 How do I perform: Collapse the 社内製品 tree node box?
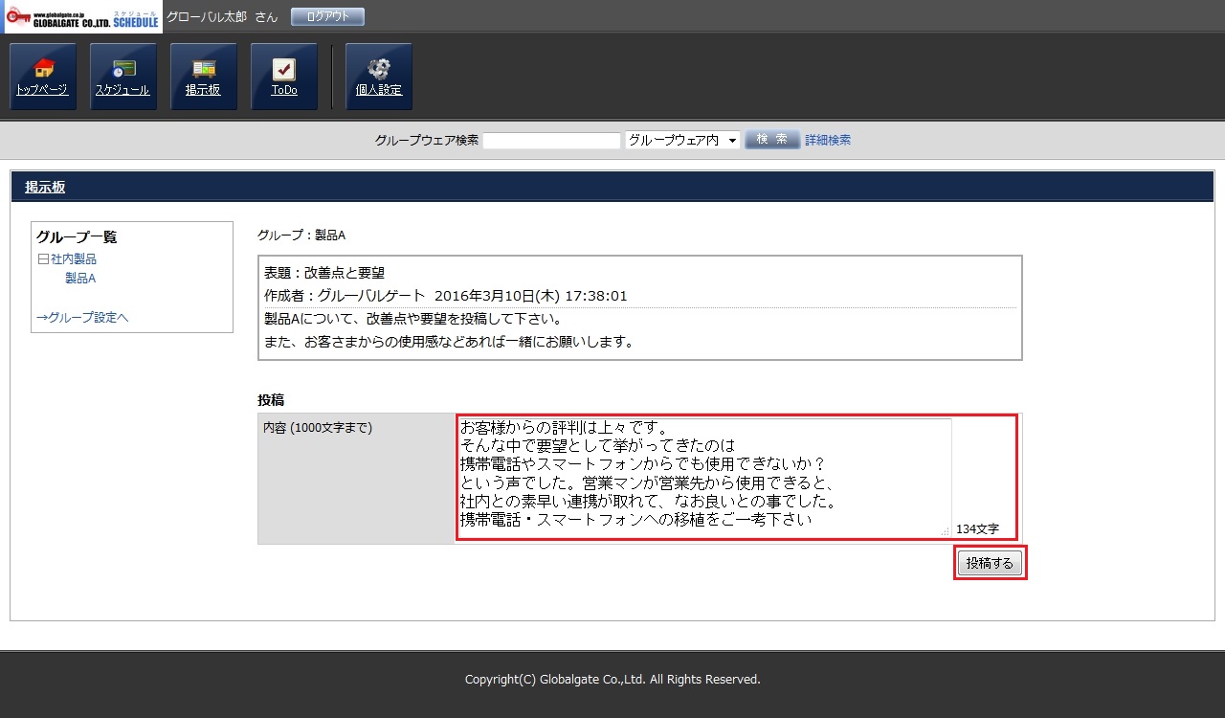tap(43, 259)
